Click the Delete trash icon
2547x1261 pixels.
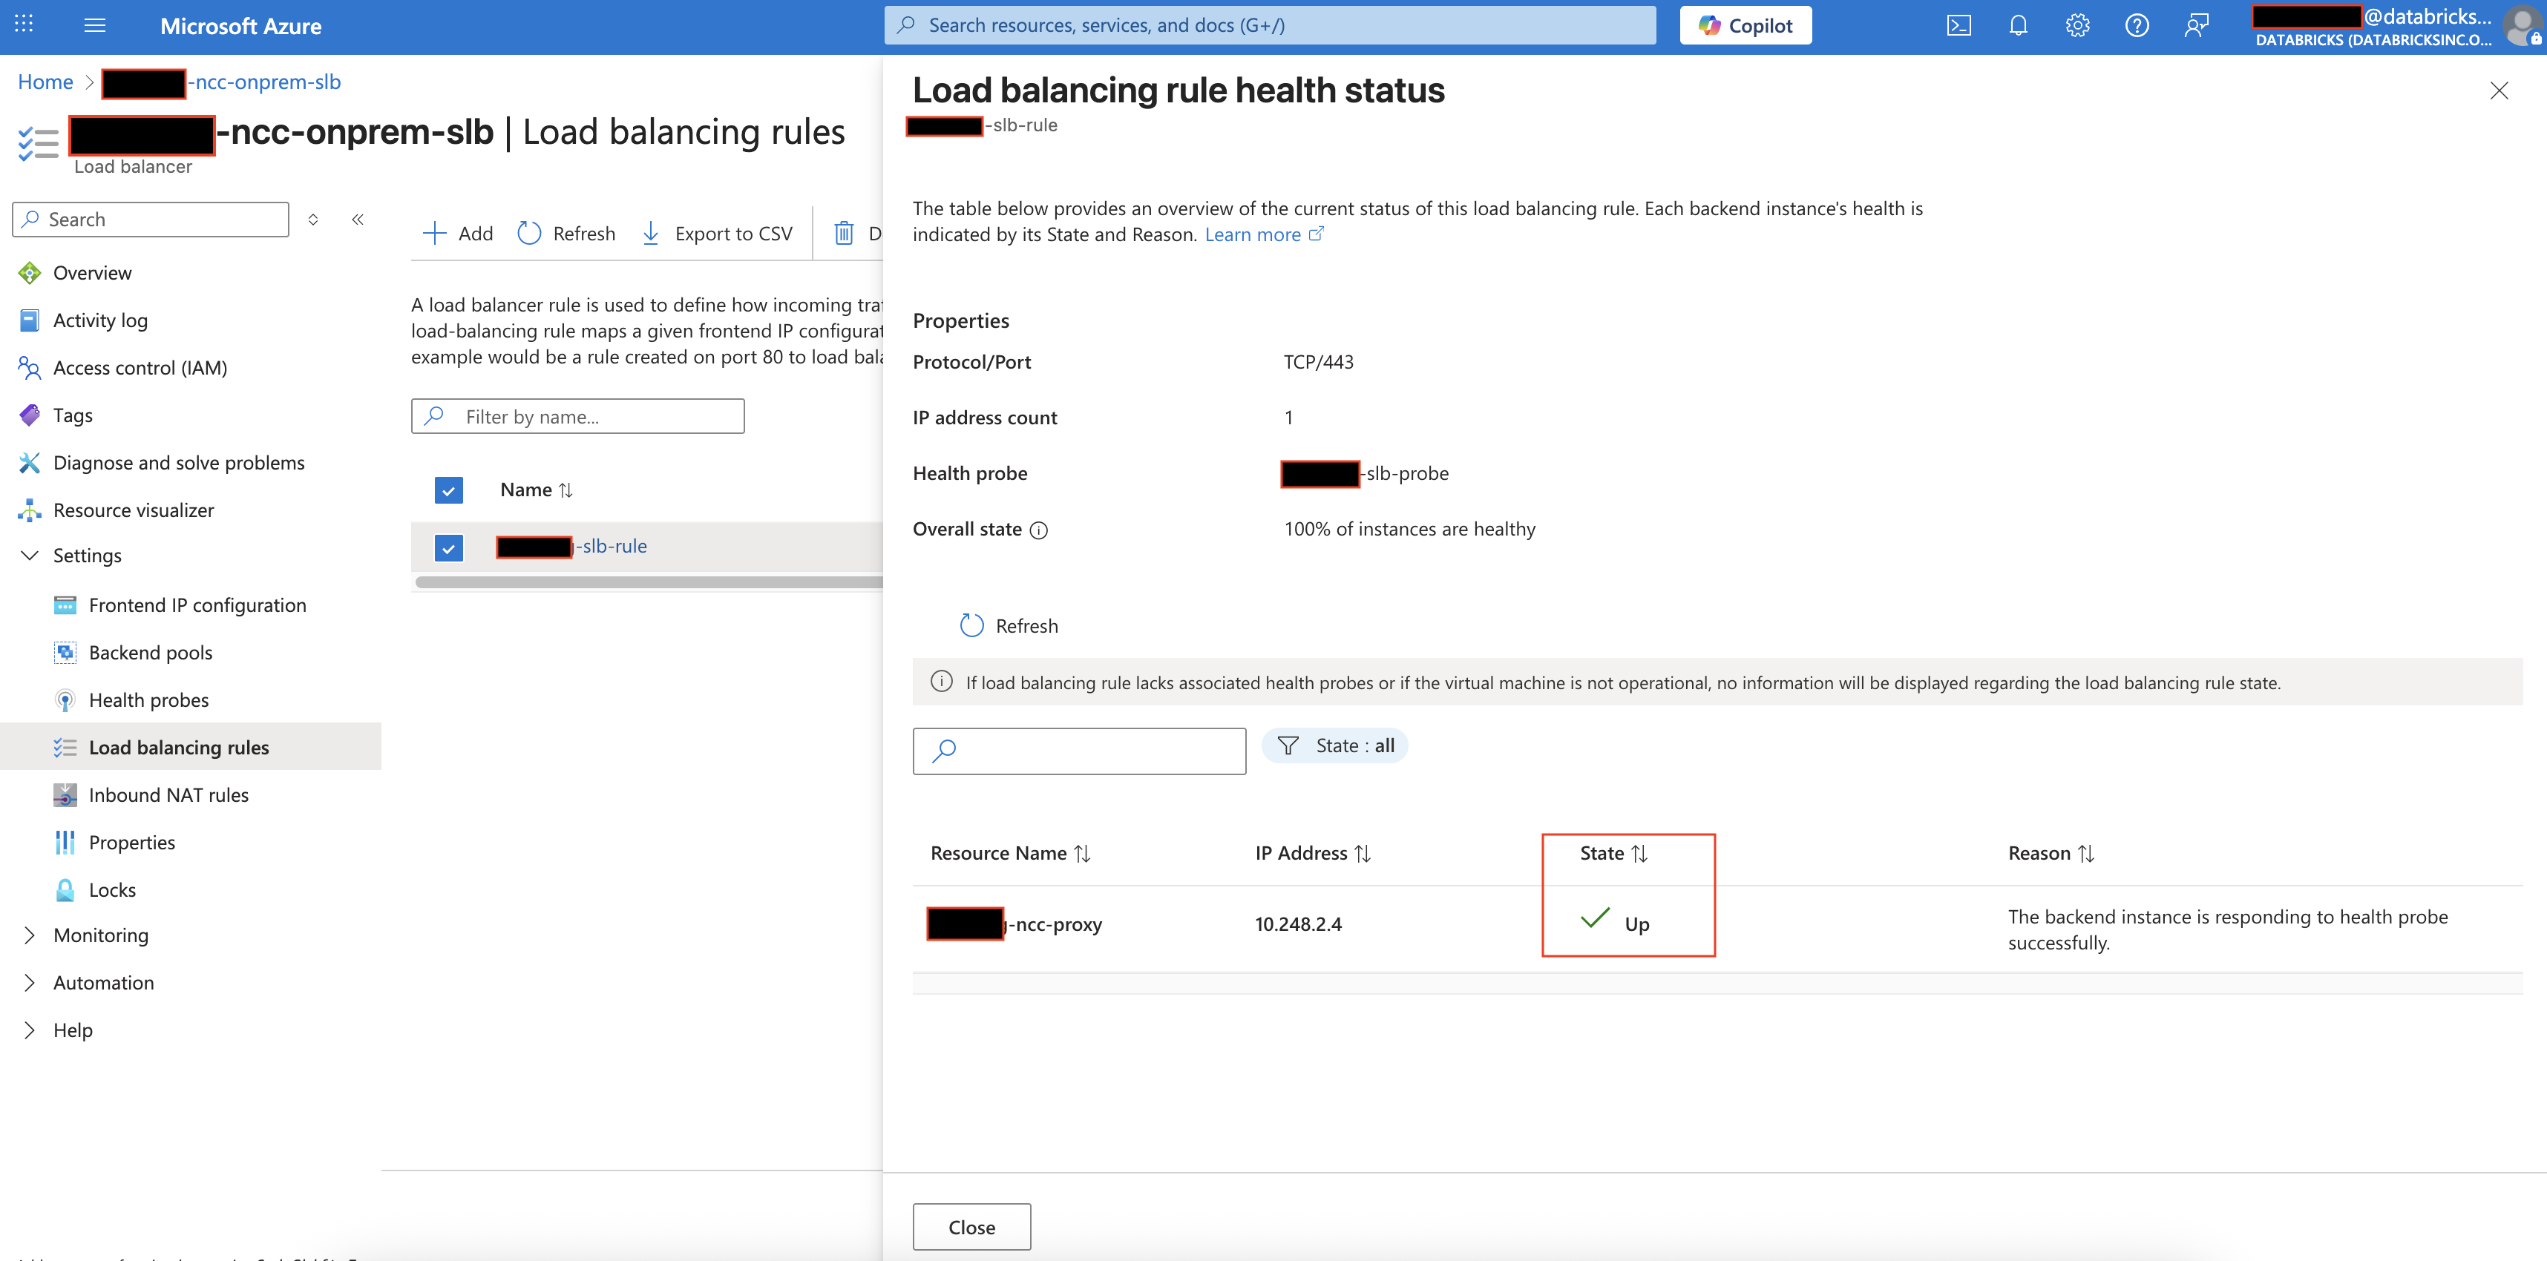click(x=845, y=232)
